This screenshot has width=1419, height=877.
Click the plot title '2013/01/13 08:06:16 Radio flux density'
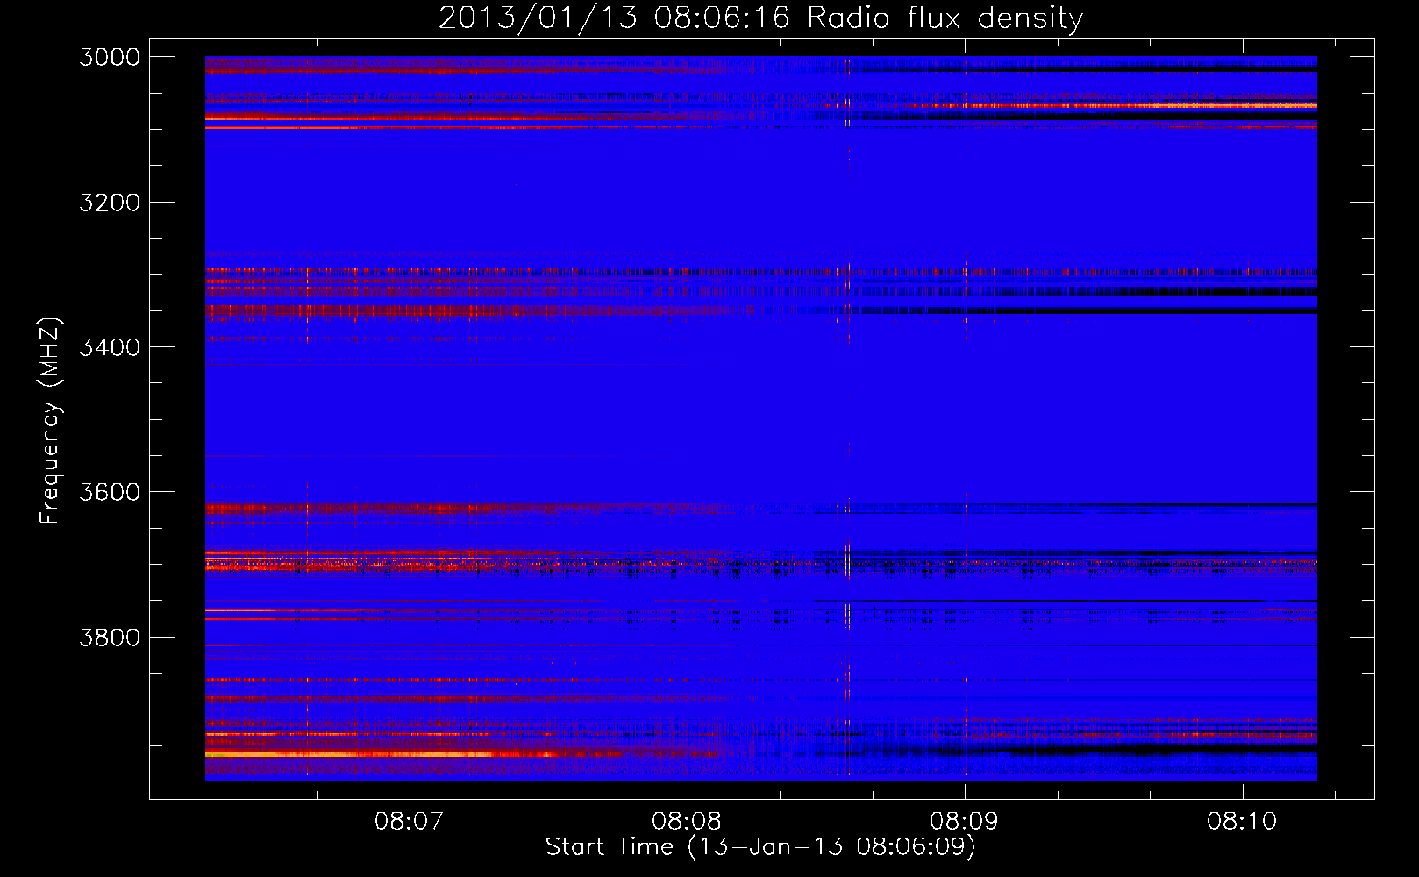tap(760, 18)
